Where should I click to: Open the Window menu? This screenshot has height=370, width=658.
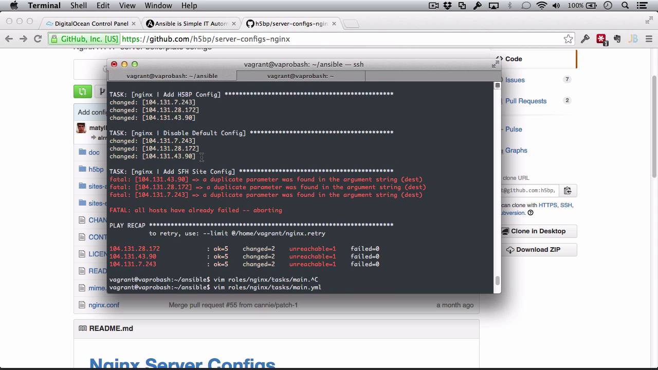(158, 6)
